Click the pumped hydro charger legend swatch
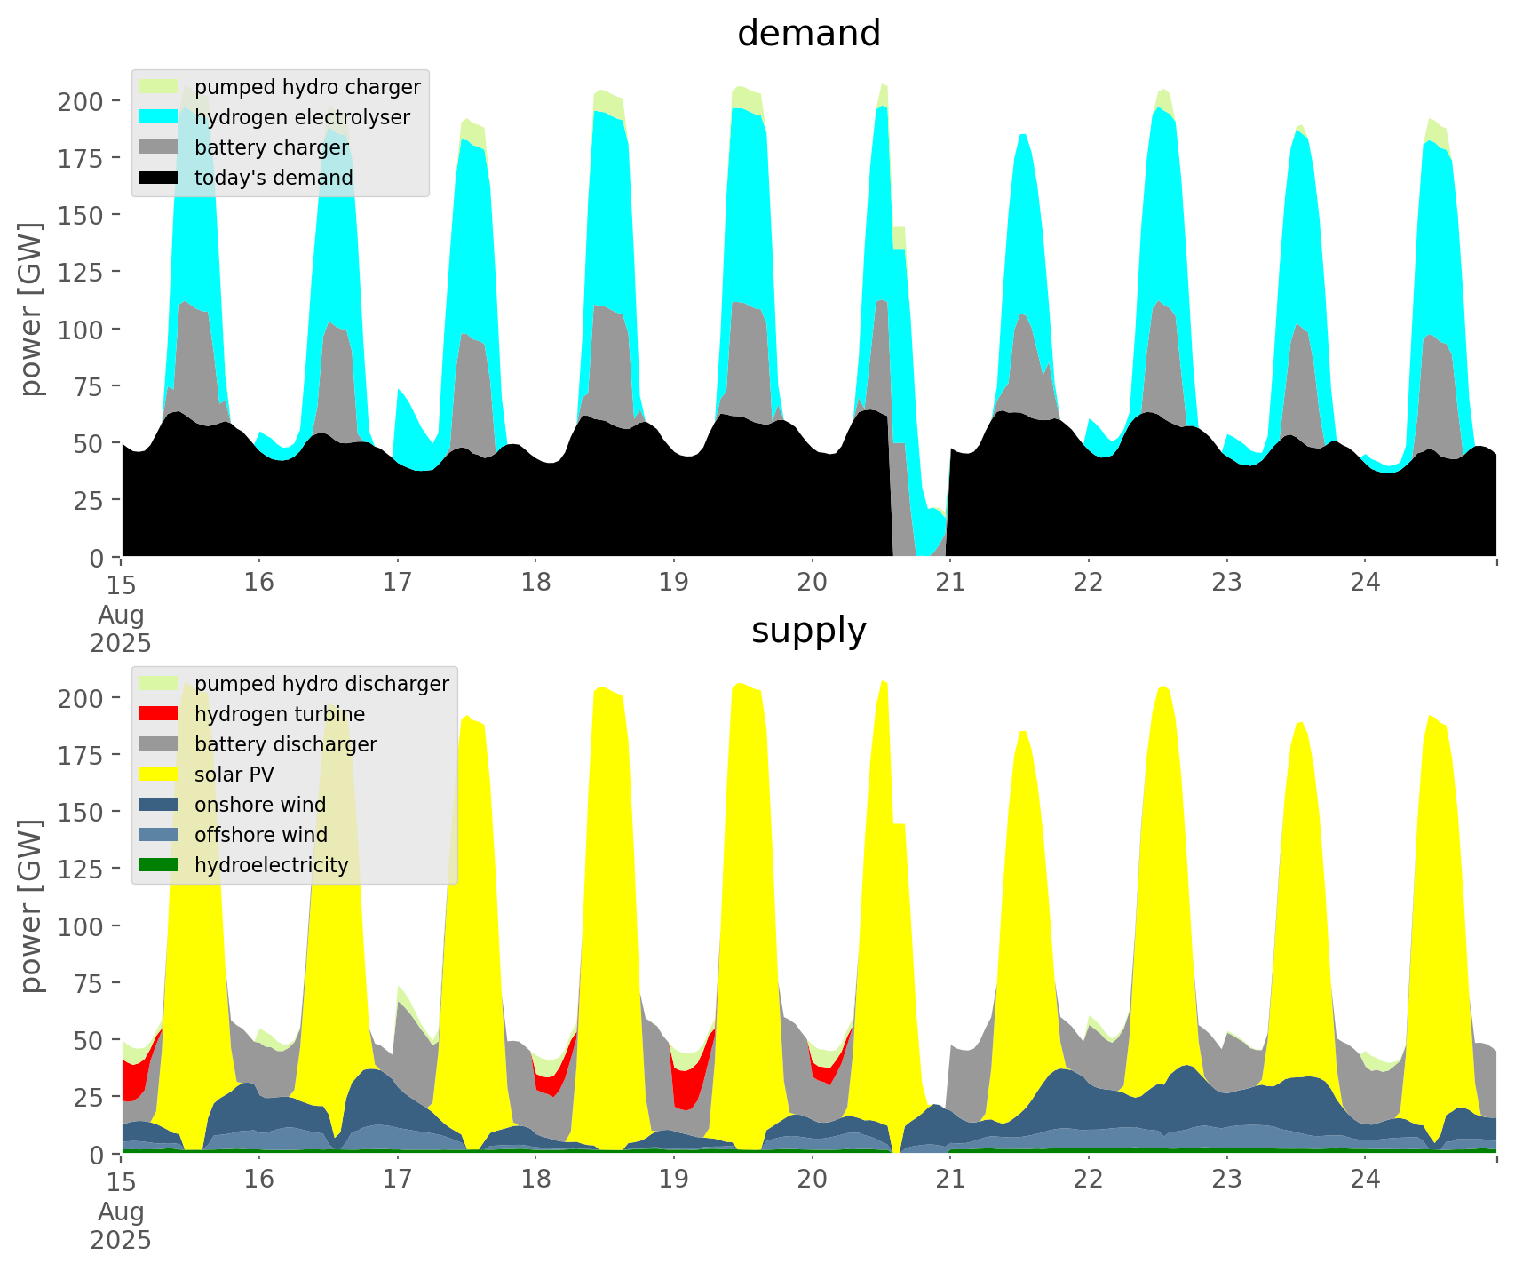 point(159,87)
